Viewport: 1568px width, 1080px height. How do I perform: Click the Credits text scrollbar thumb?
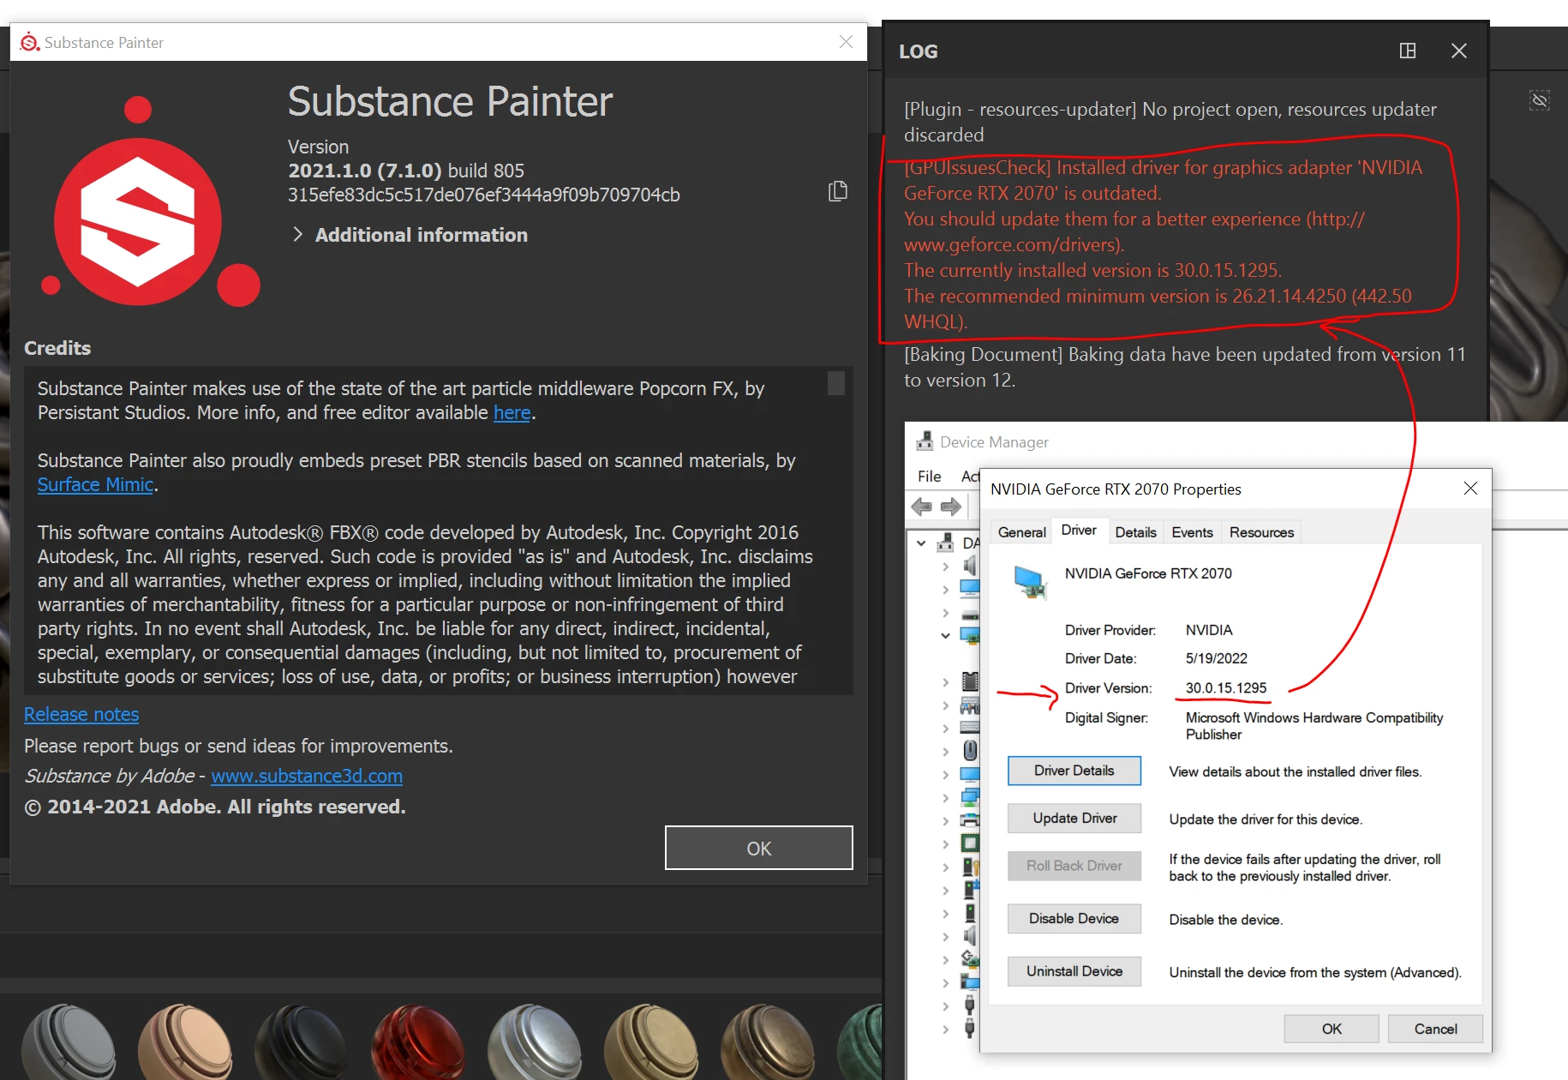click(836, 382)
